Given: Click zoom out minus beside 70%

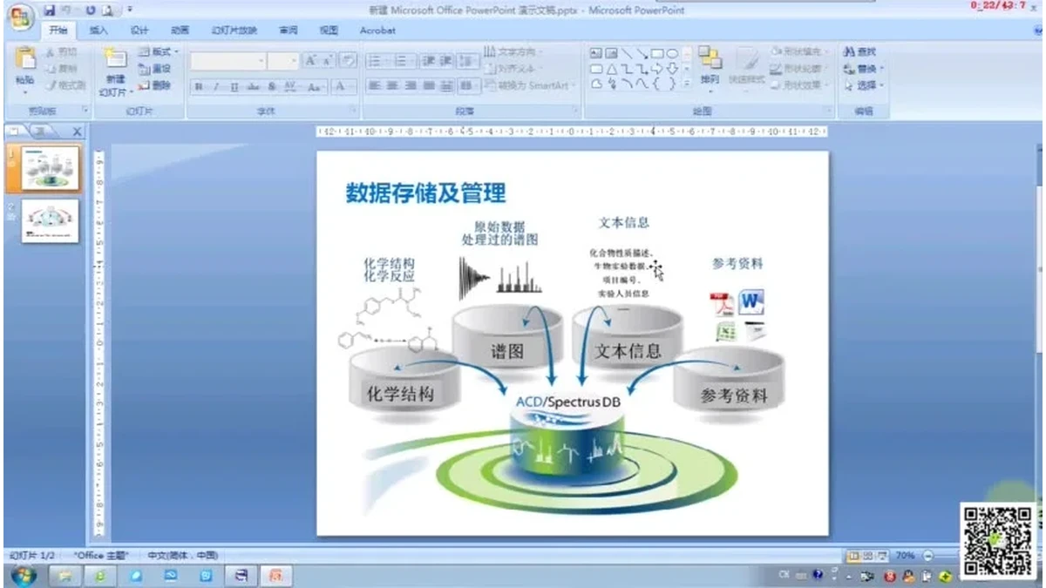Looking at the screenshot, I should pyautogui.click(x=927, y=556).
